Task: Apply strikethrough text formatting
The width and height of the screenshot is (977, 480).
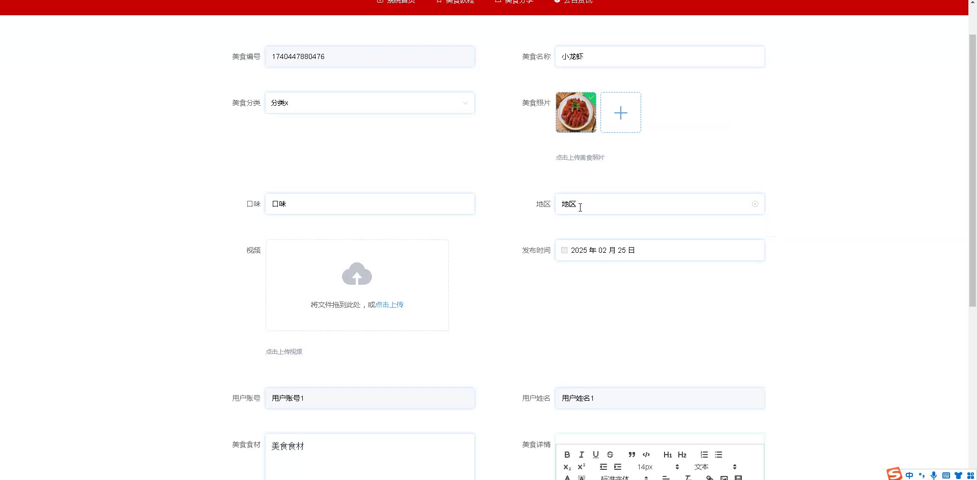Action: click(610, 455)
